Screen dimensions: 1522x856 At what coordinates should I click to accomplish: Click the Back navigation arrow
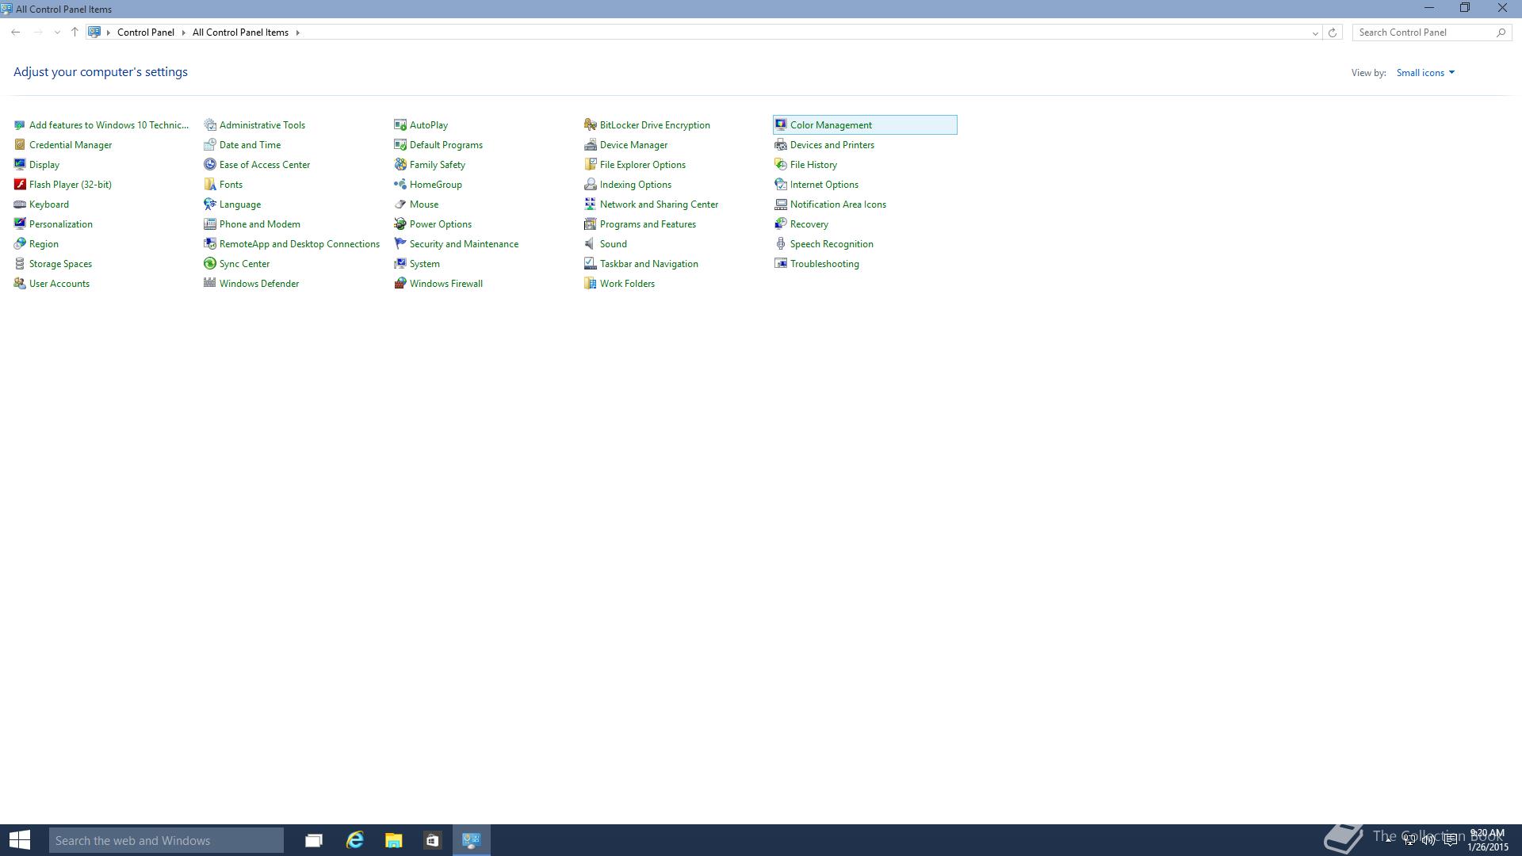pyautogui.click(x=16, y=32)
